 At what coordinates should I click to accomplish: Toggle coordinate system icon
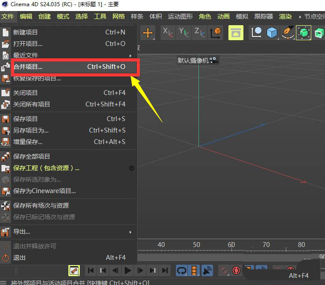tap(215, 33)
